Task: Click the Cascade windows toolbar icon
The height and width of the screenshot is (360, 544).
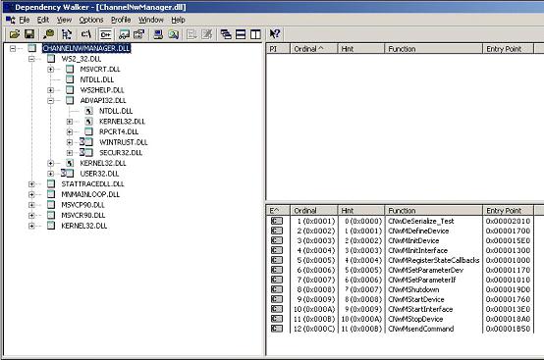Action: coord(226,34)
